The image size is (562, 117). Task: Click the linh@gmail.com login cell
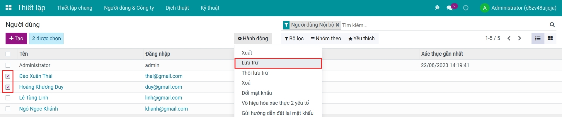(x=164, y=98)
